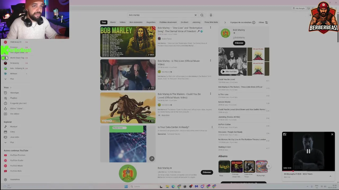This screenshot has height=190, width=339.
Task: Open Playlists in the sidebar
Action: 14,98
